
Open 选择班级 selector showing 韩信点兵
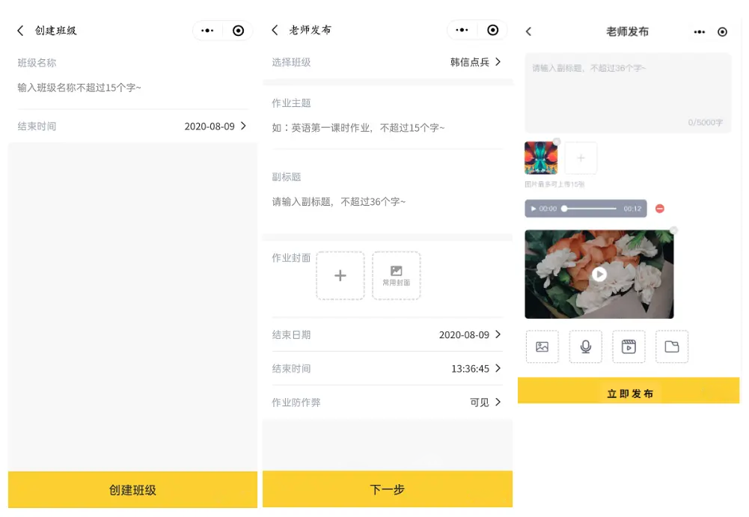point(387,62)
